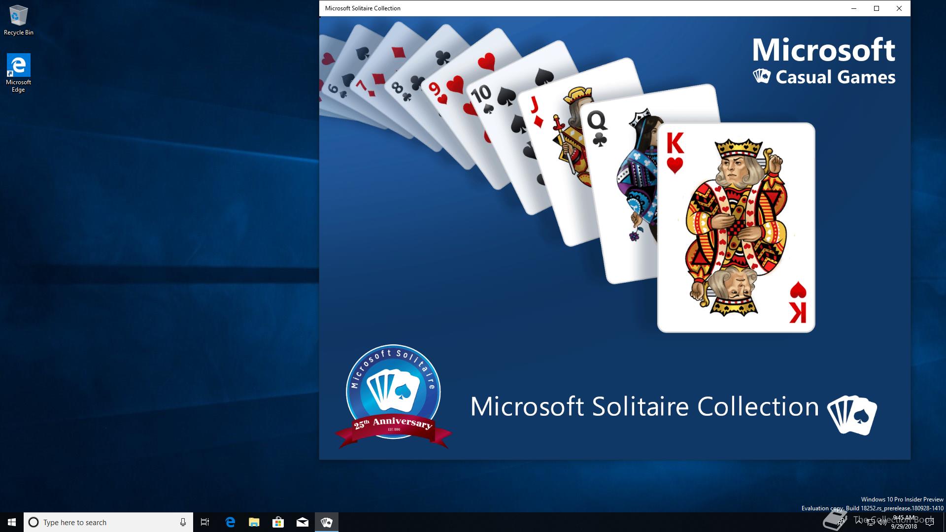The height and width of the screenshot is (532, 946).
Task: Click the 'Type here to search' box
Action: pyautogui.click(x=108, y=522)
